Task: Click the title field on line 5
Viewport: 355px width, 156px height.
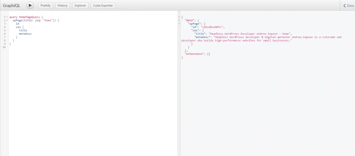Action: click(23, 30)
